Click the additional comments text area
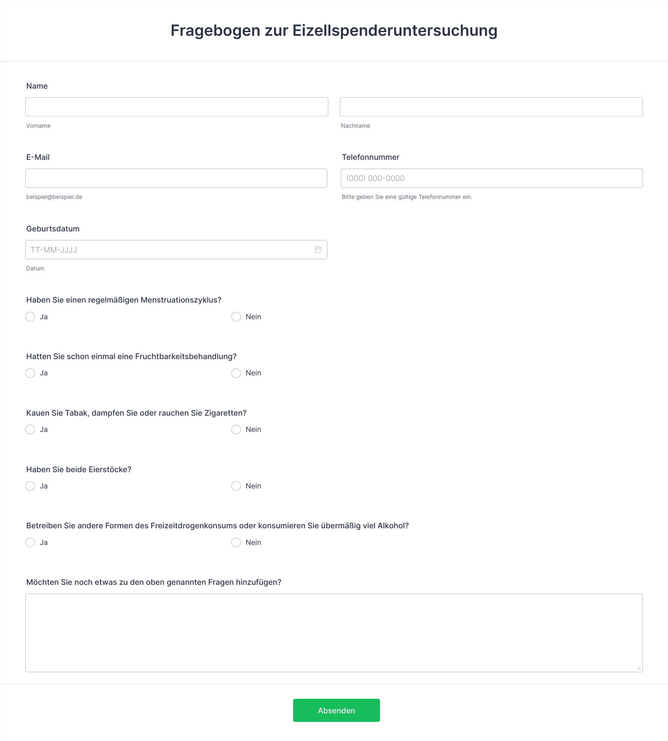The width and height of the screenshot is (668, 741). point(334,633)
